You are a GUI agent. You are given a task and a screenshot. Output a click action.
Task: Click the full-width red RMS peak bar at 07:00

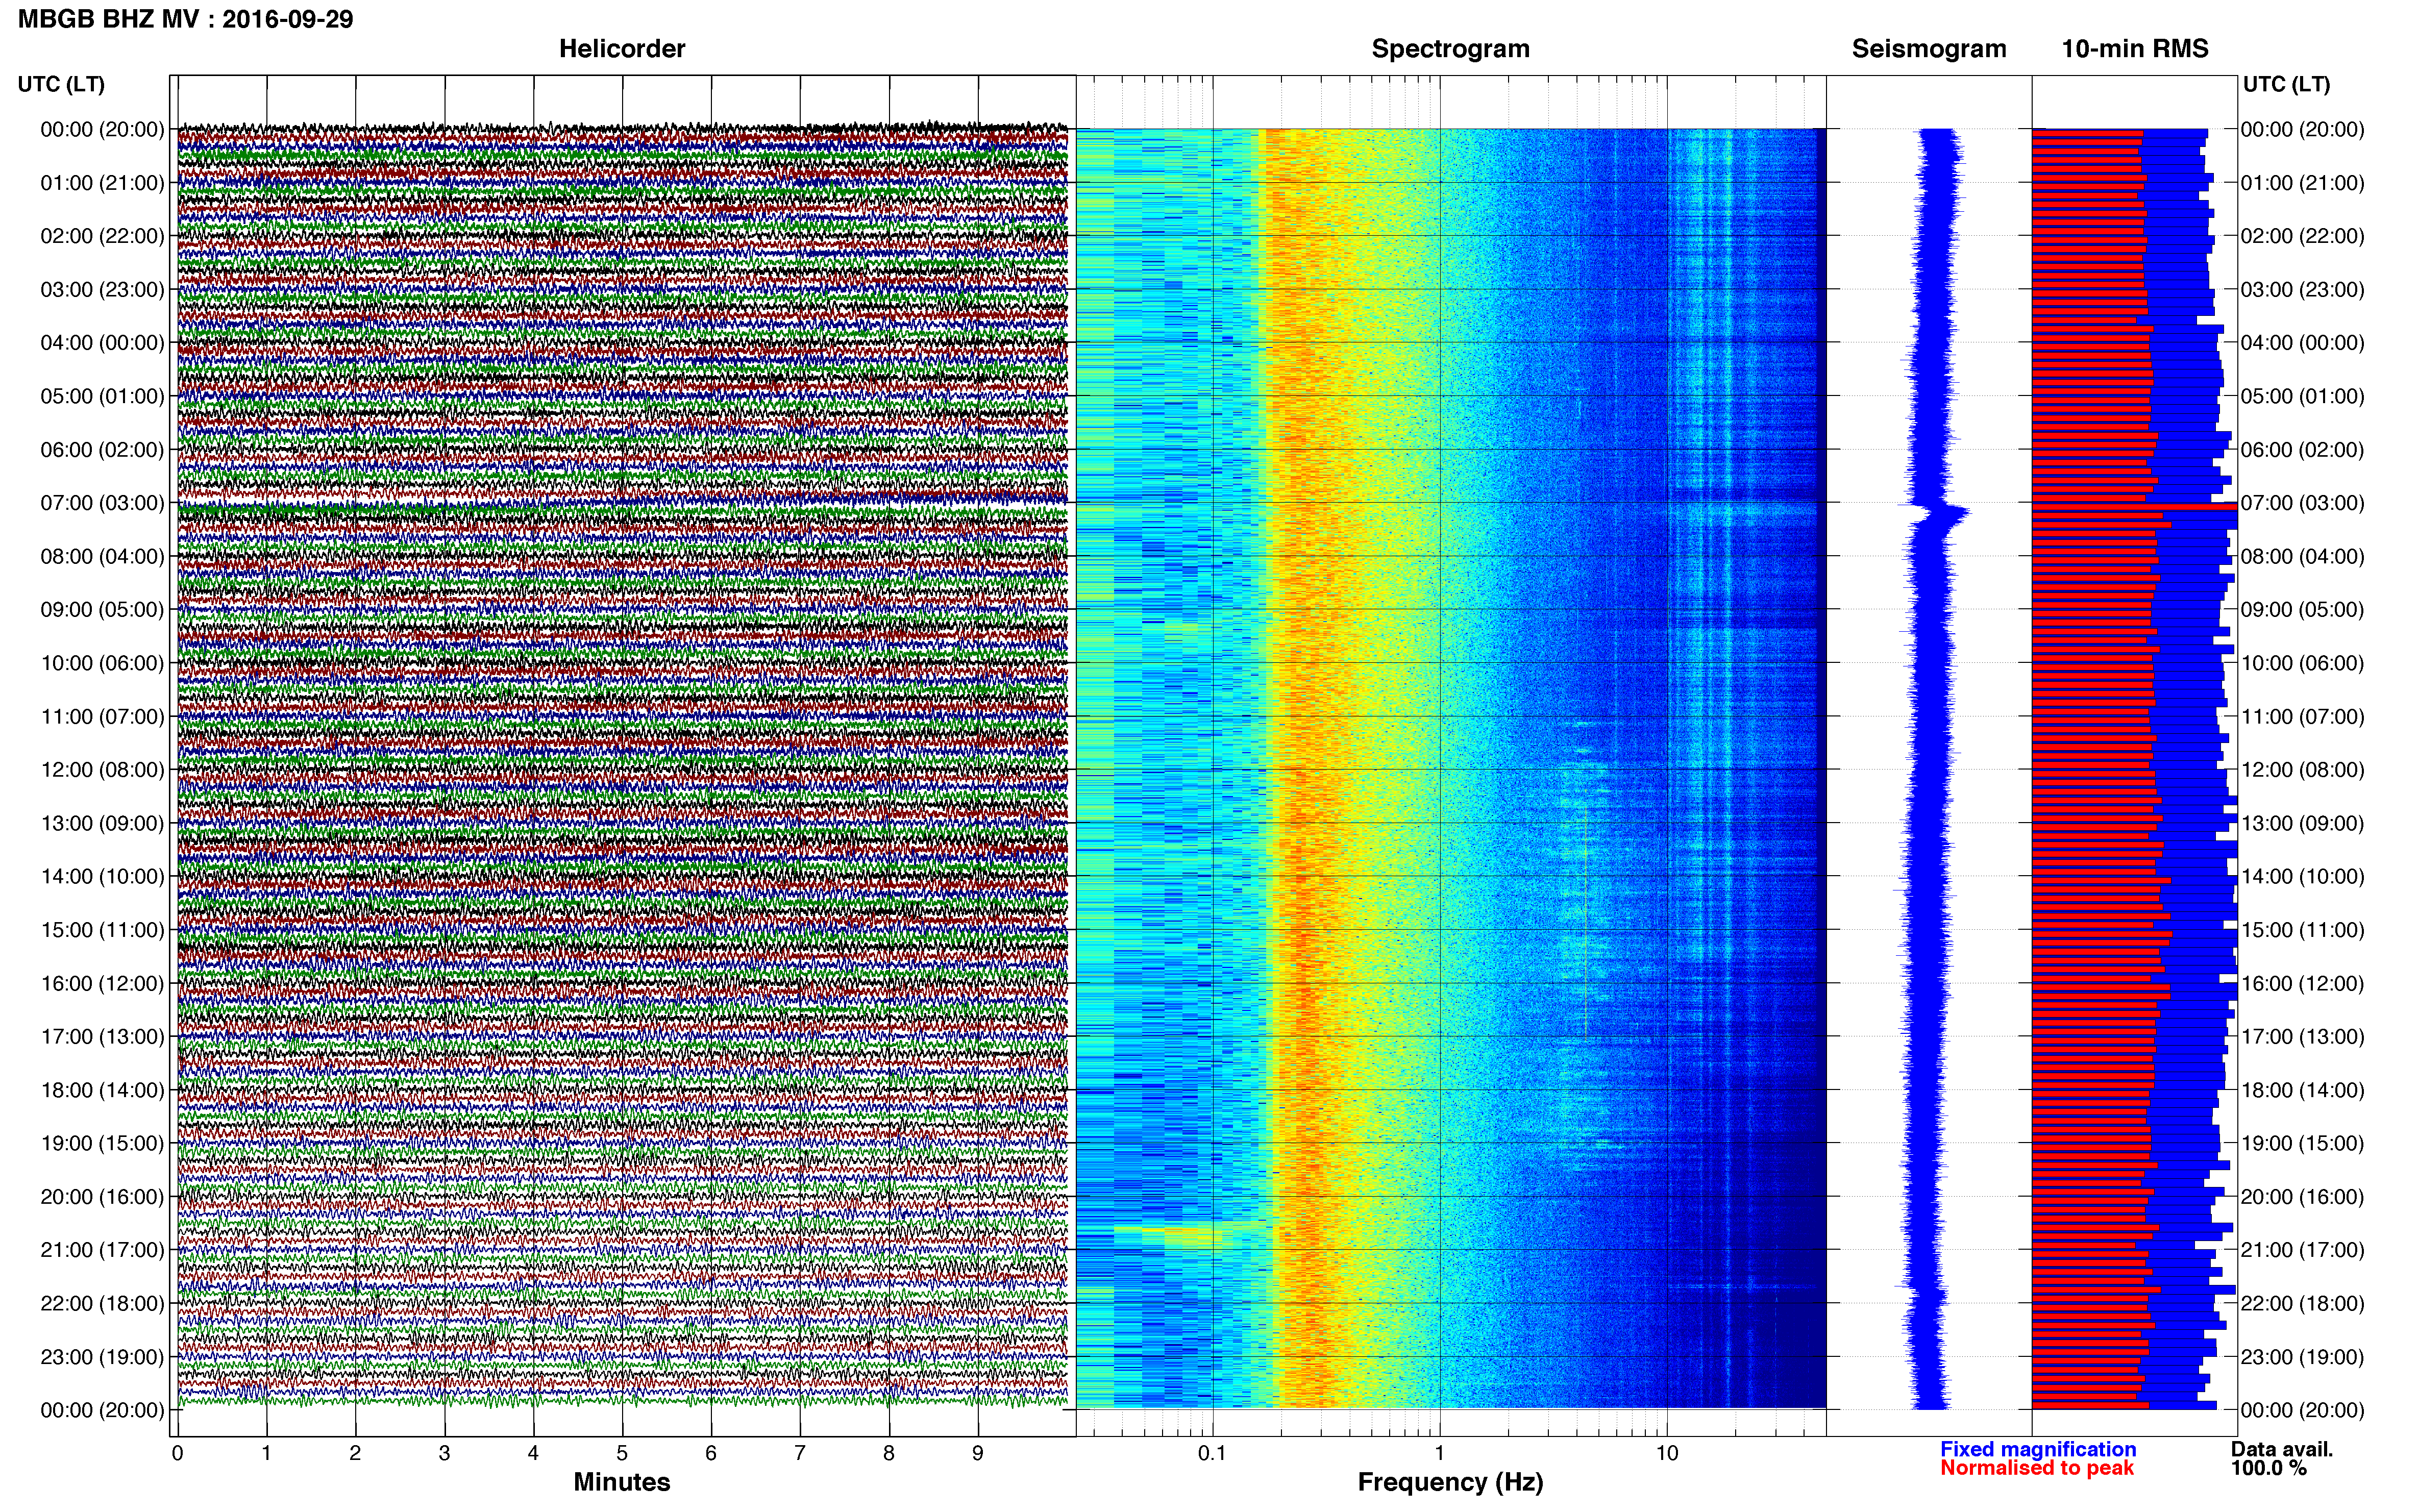pyautogui.click(x=2134, y=507)
